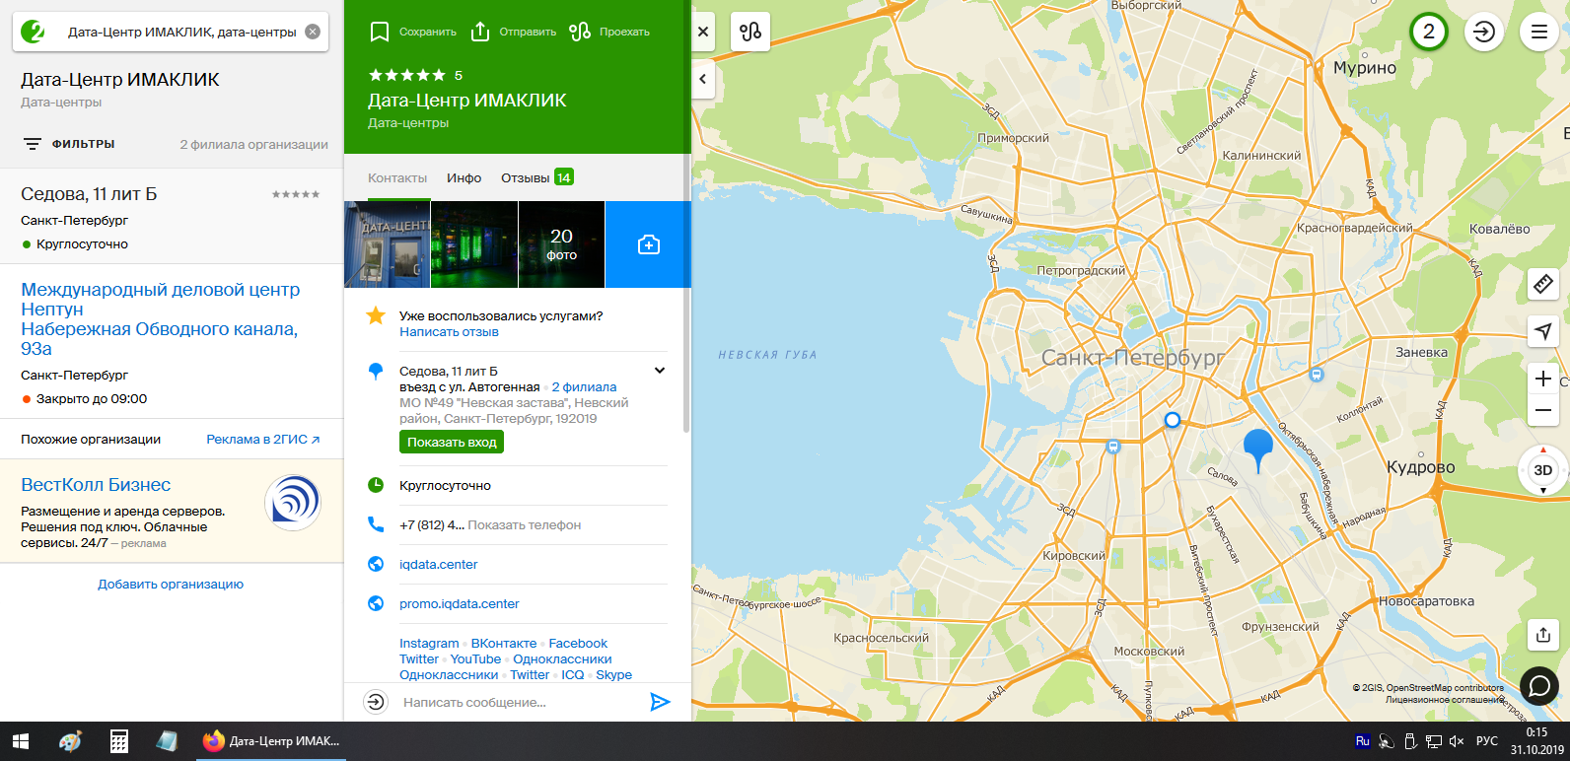Click the login arrow icon at top right
The image size is (1570, 761).
click(x=1483, y=32)
